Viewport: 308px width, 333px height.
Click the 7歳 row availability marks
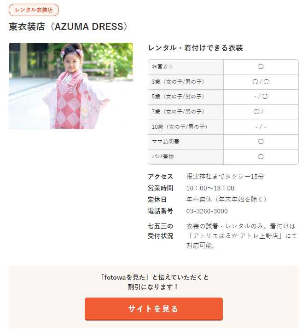tap(261, 112)
